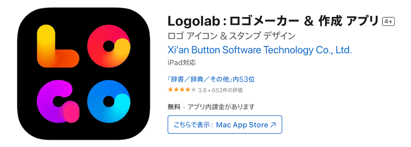This screenshot has height=147, width=411.
Task: Click the blue-cyan O in the app icon
Action: (109, 102)
